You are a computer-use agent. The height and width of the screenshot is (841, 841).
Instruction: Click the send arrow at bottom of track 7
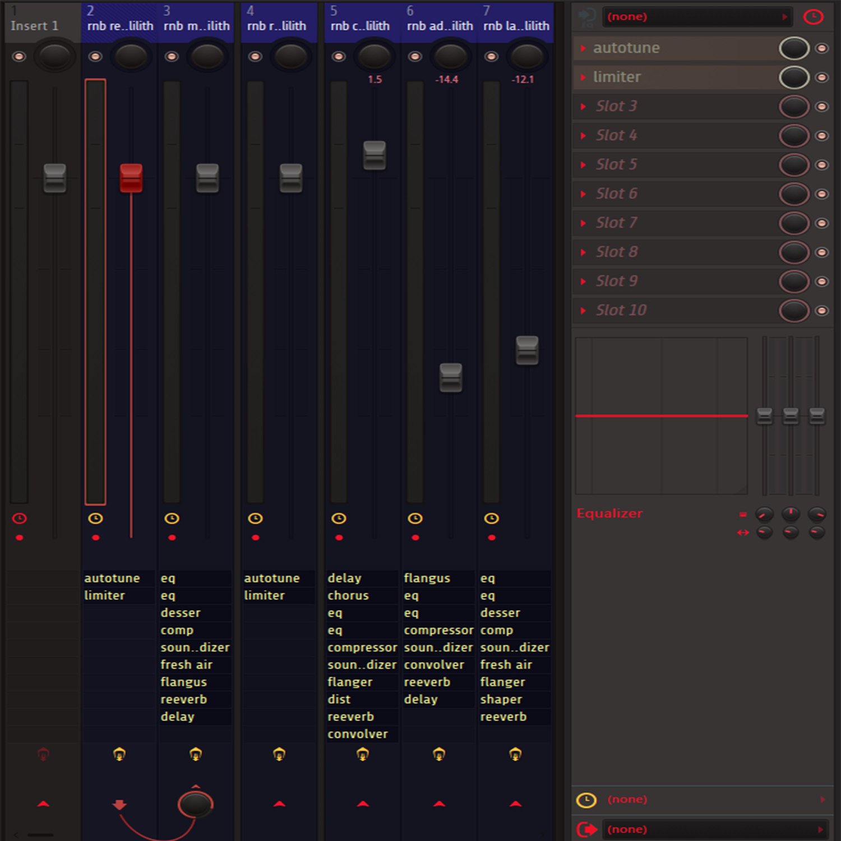pyautogui.click(x=515, y=804)
